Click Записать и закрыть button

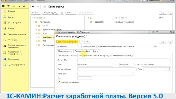67,42
